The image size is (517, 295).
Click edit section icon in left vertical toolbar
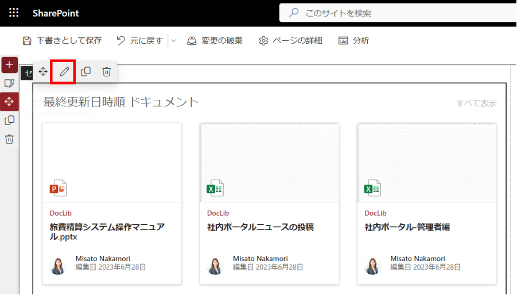9,83
